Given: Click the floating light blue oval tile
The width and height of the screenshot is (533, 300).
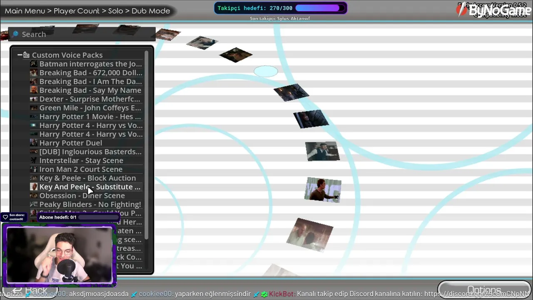Looking at the screenshot, I should pos(266,71).
